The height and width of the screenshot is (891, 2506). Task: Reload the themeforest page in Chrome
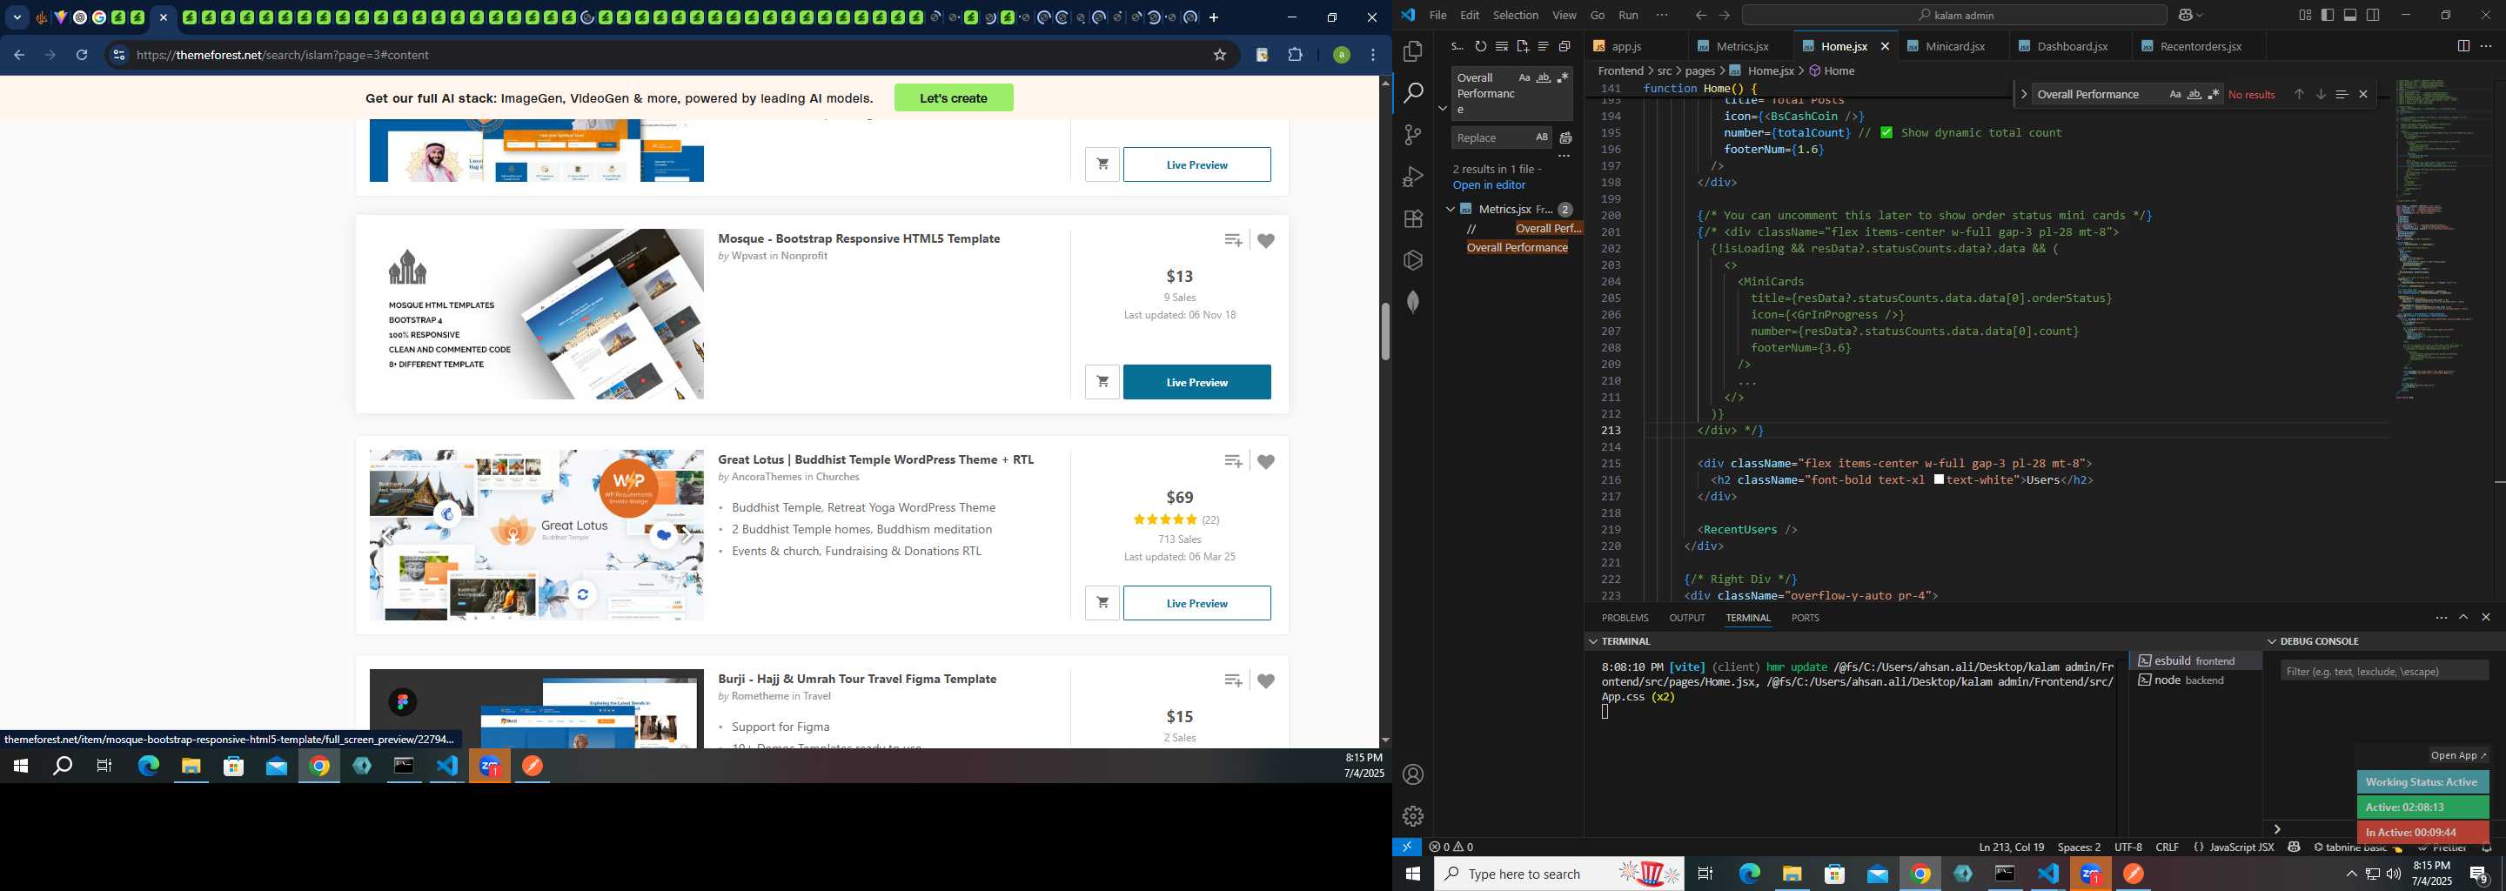pyautogui.click(x=82, y=56)
